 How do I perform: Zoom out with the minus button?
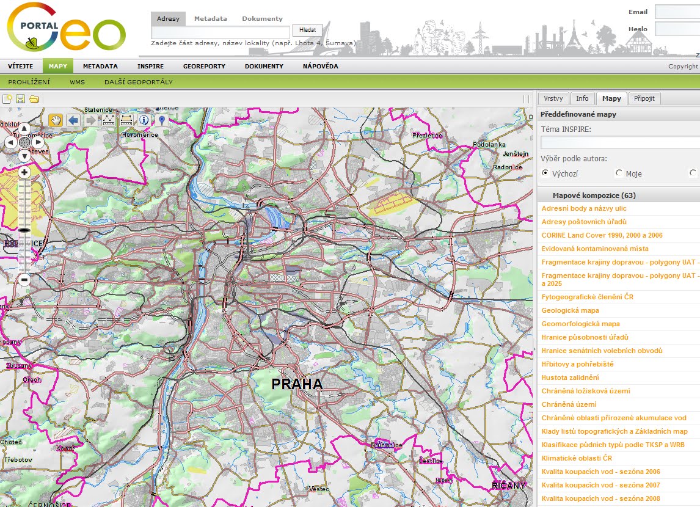pos(24,280)
